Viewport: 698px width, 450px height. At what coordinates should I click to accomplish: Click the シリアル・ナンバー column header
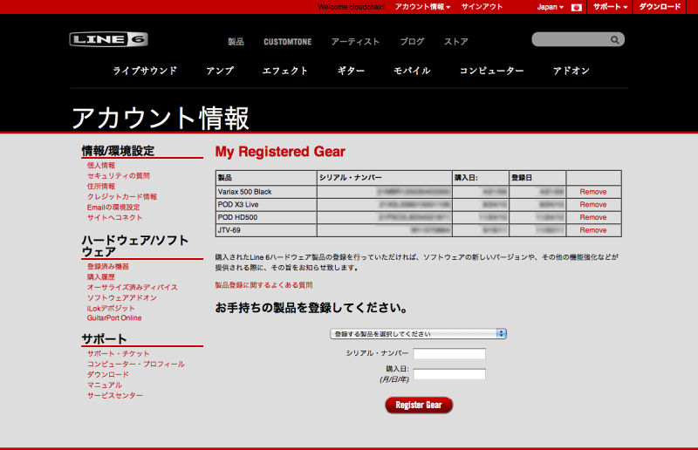pyautogui.click(x=385, y=178)
